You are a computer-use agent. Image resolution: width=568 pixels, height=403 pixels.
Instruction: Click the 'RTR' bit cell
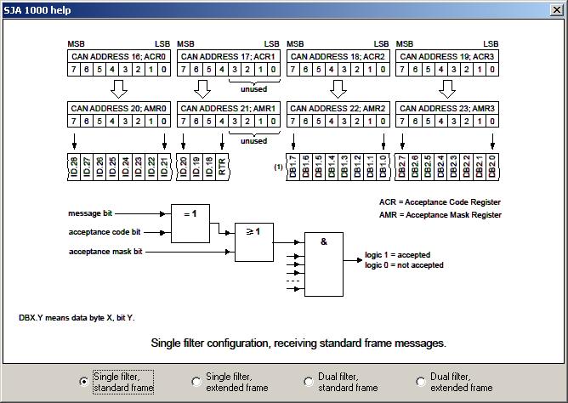coord(222,167)
